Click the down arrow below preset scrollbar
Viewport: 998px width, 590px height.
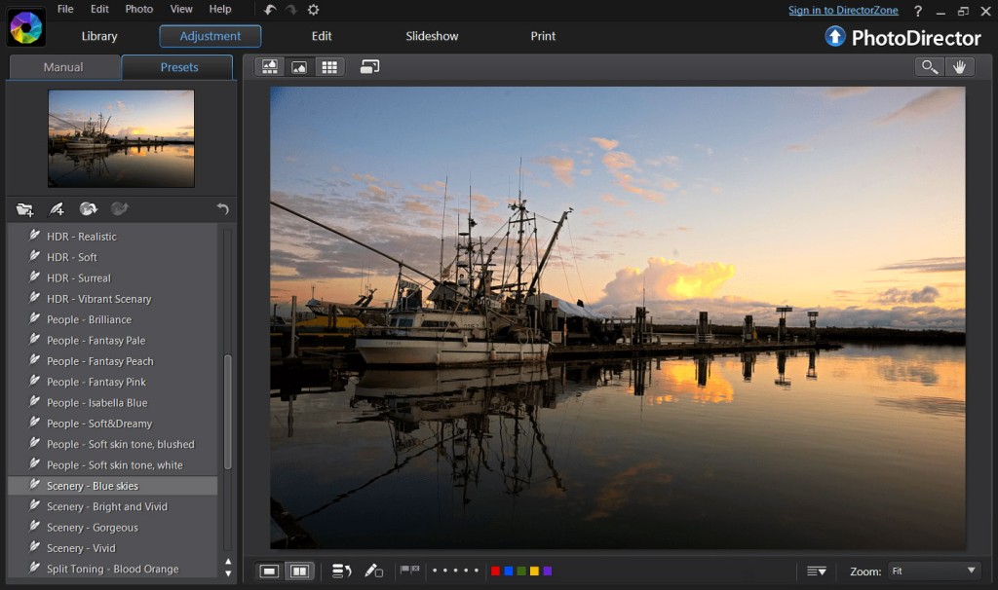(x=228, y=573)
